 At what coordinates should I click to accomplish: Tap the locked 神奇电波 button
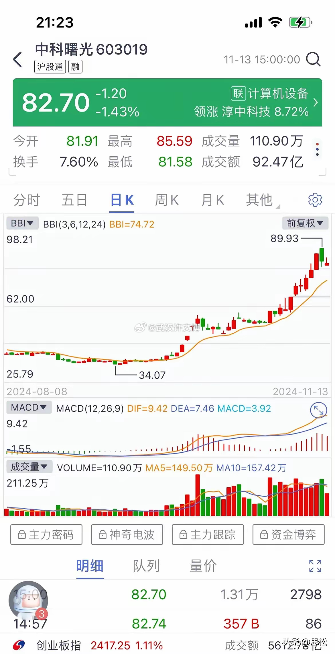(x=127, y=535)
